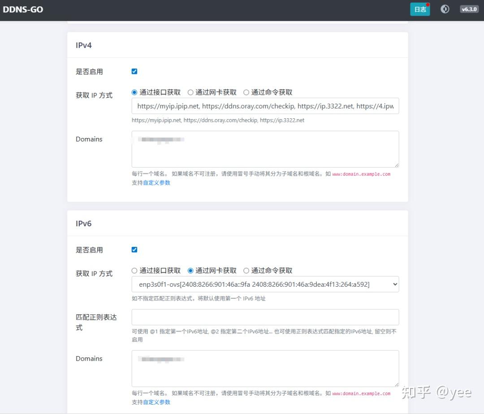Click the 匹配正则表达式 input field
The image size is (484, 414).
(x=265, y=317)
